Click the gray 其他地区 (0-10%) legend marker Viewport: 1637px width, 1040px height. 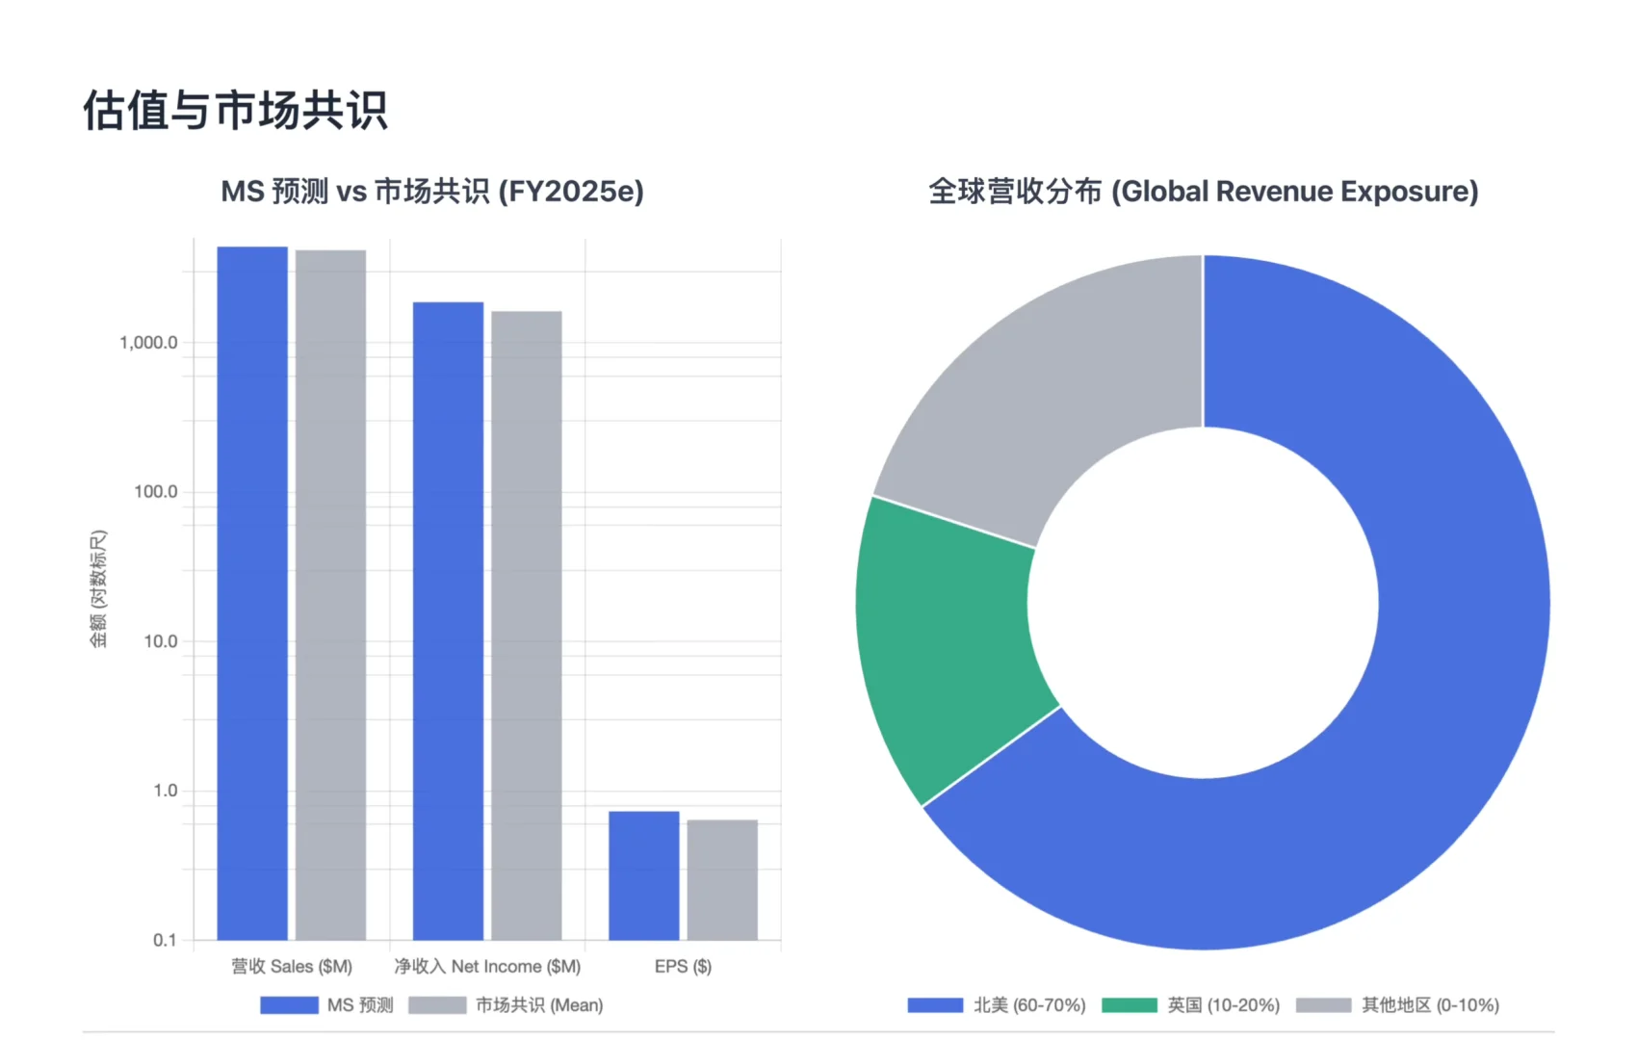click(x=1327, y=1004)
